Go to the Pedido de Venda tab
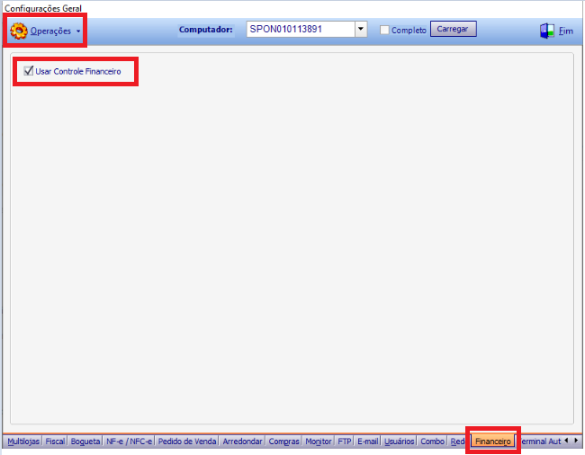The height and width of the screenshot is (455, 585). point(187,442)
